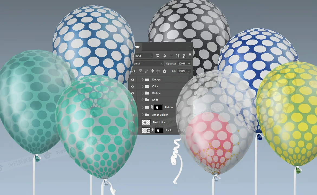Hide the Design group layer
Image resolution: width=317 pixels, height=195 pixels.
(132, 80)
